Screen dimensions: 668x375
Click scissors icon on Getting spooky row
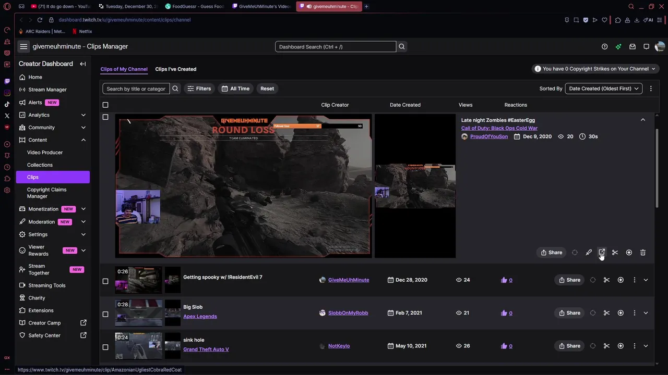606,280
